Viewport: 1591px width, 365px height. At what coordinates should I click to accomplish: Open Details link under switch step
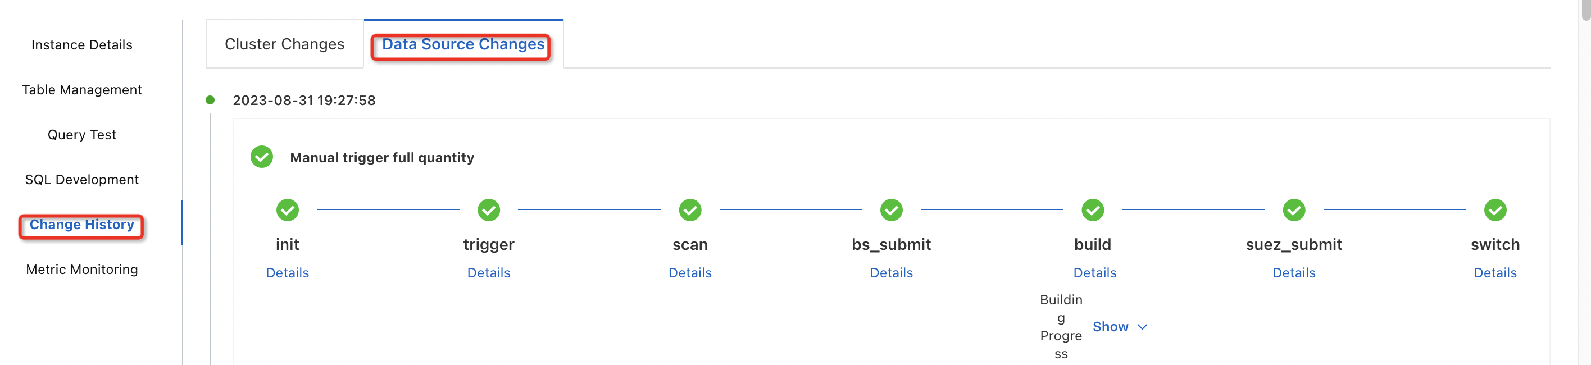tap(1494, 273)
